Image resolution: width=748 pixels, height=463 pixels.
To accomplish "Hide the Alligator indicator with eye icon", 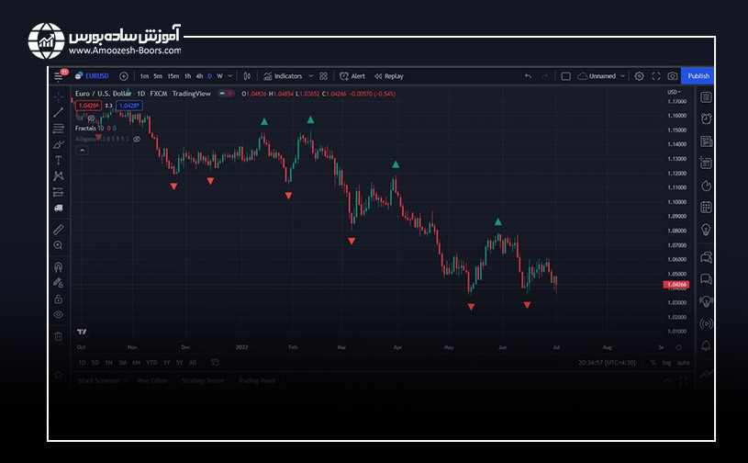I will point(136,139).
